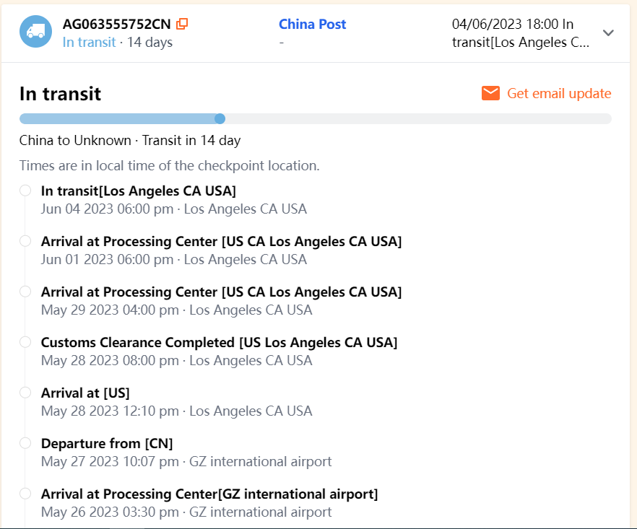Viewport: 637px width, 529px height.
Task: Click the In transit heading
Action: (60, 94)
